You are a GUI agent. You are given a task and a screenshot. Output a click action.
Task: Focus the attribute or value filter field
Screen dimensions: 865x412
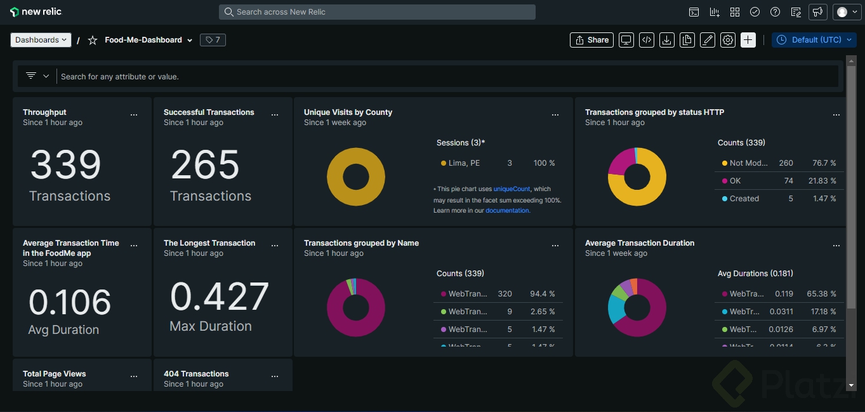pos(448,76)
